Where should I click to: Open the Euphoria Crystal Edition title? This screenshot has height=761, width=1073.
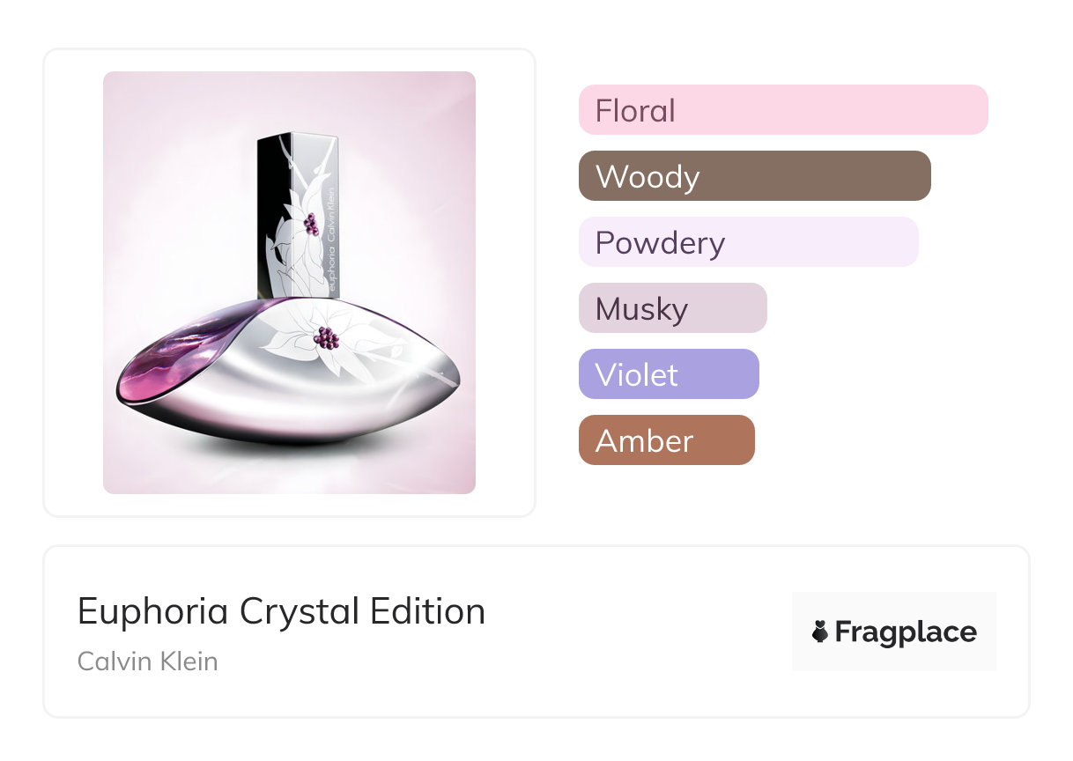coord(281,611)
